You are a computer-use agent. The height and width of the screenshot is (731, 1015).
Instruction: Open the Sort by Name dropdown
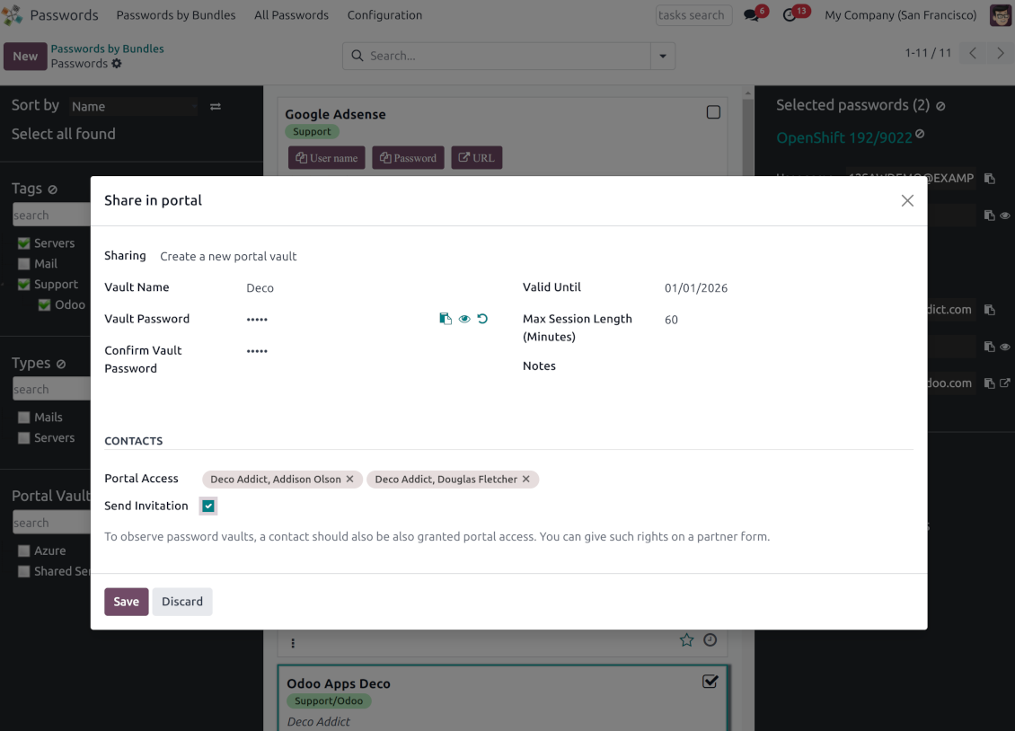pyautogui.click(x=134, y=106)
